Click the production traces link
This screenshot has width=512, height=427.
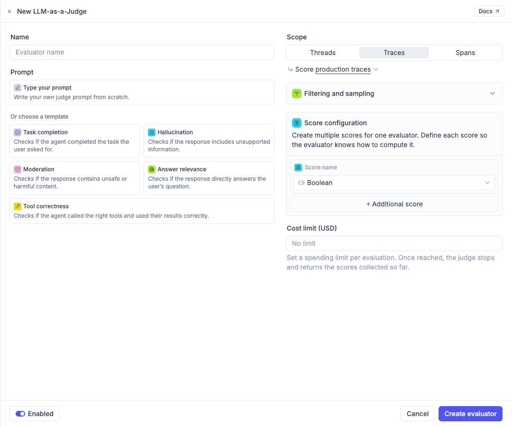click(x=343, y=69)
